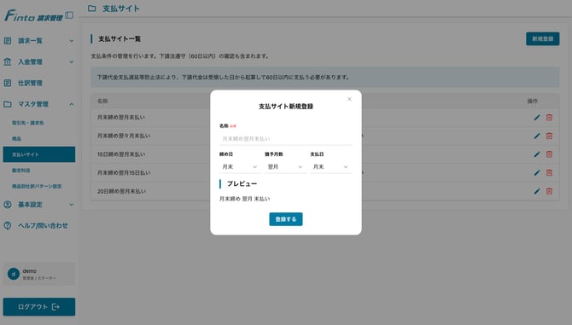572x325 pixels.
Task: Expand the 入金管理 sidebar section
Action: click(72, 62)
